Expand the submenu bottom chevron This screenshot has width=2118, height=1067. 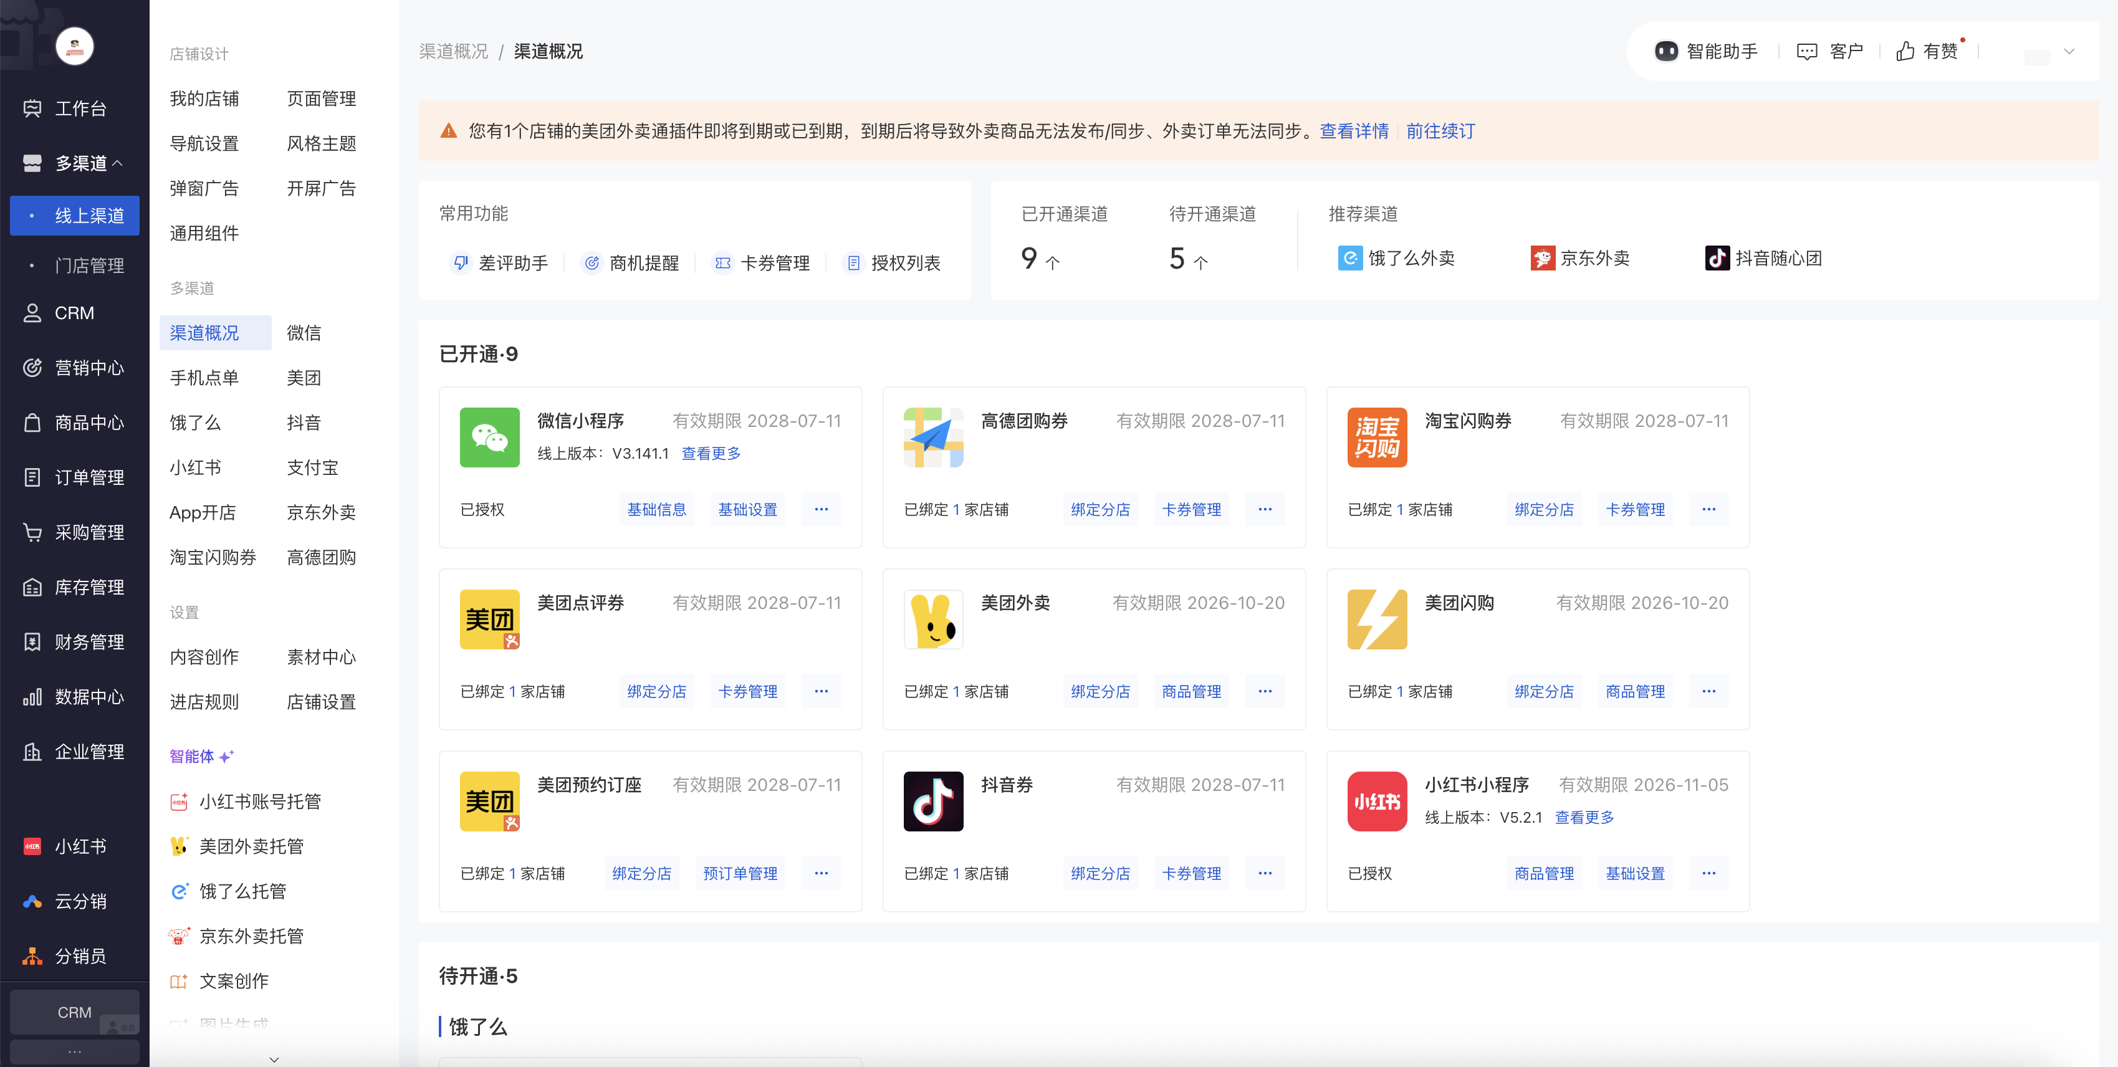click(274, 1059)
